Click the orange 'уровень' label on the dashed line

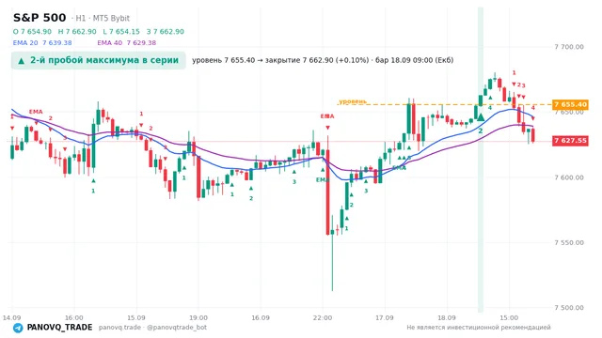click(x=353, y=101)
